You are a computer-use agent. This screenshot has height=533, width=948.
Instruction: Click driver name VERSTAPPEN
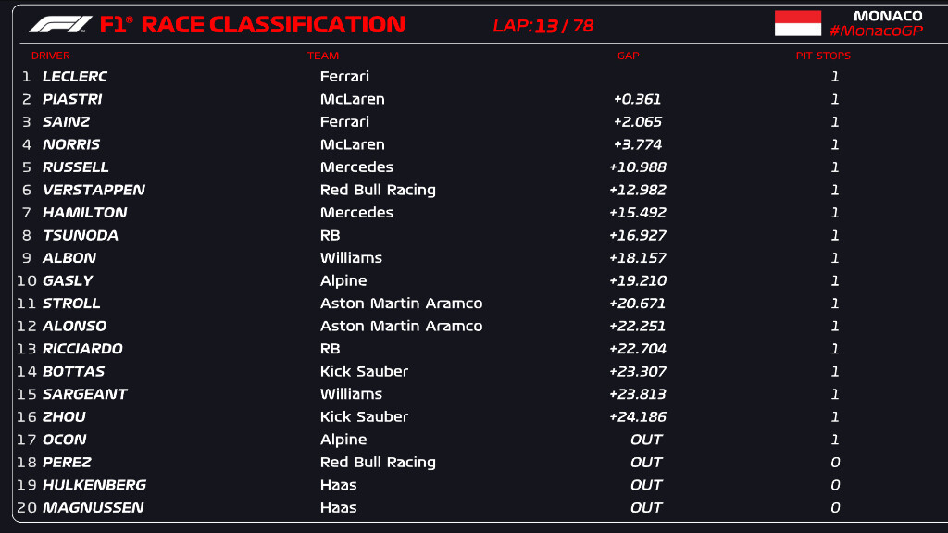pos(94,190)
